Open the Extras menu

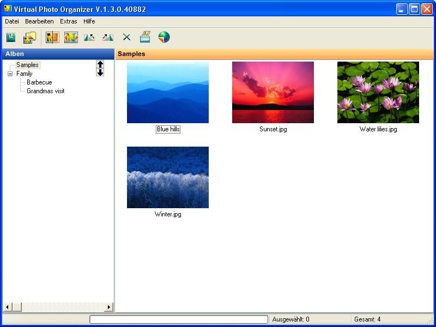coord(68,21)
